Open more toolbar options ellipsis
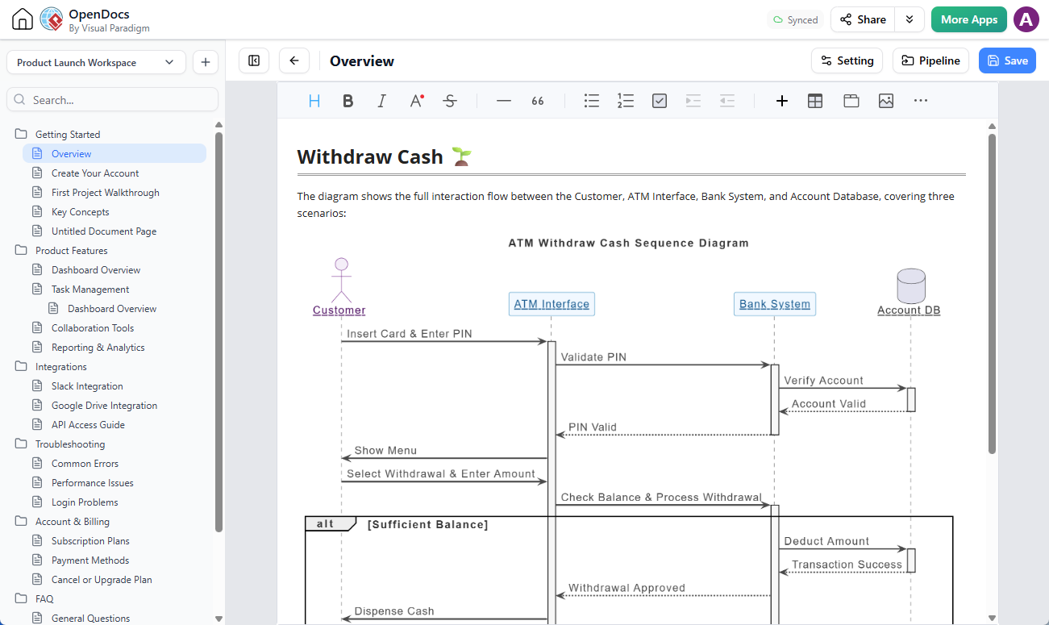Screen dimensions: 1049x625 (x=921, y=101)
